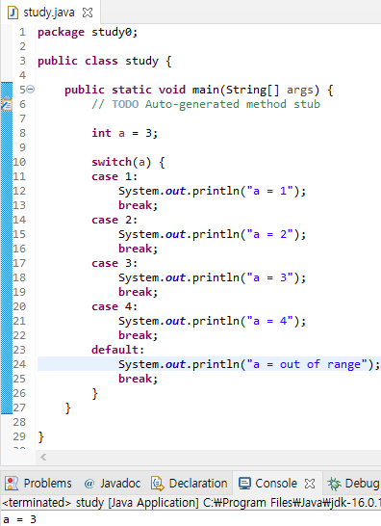Click the println "a = out of range" statement
The width and height of the screenshot is (381, 526).
tap(249, 364)
